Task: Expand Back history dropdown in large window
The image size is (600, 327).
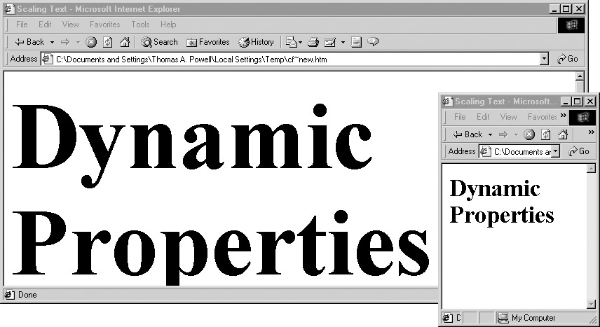Action: click(52, 42)
